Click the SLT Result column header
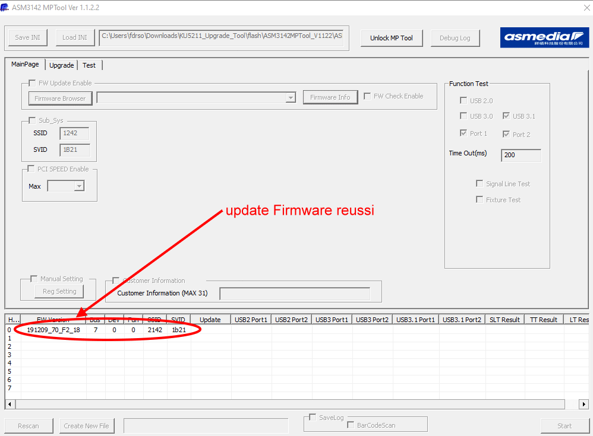Viewport: 593px width, 436px height. click(505, 320)
